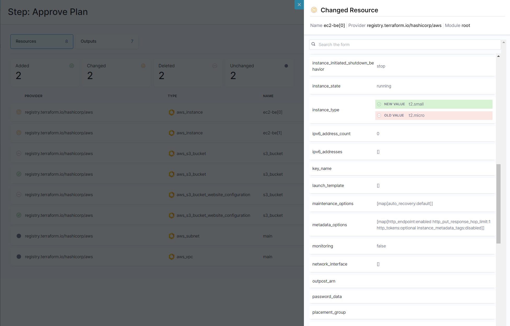Click the orange Changed Resource header icon
The width and height of the screenshot is (510, 326).
click(314, 10)
